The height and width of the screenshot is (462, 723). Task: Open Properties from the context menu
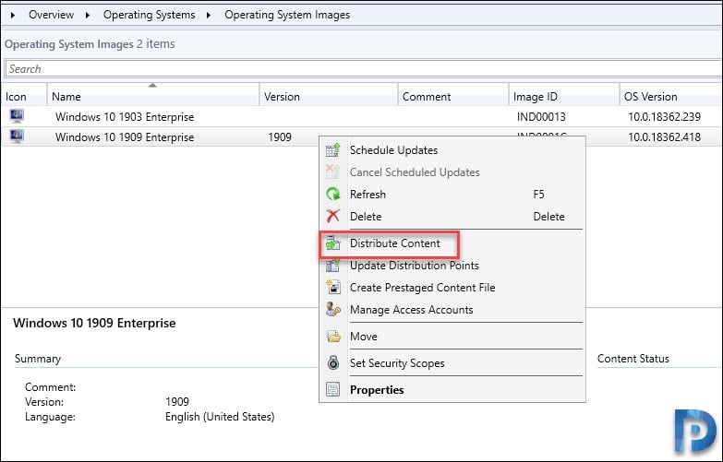click(x=452, y=390)
